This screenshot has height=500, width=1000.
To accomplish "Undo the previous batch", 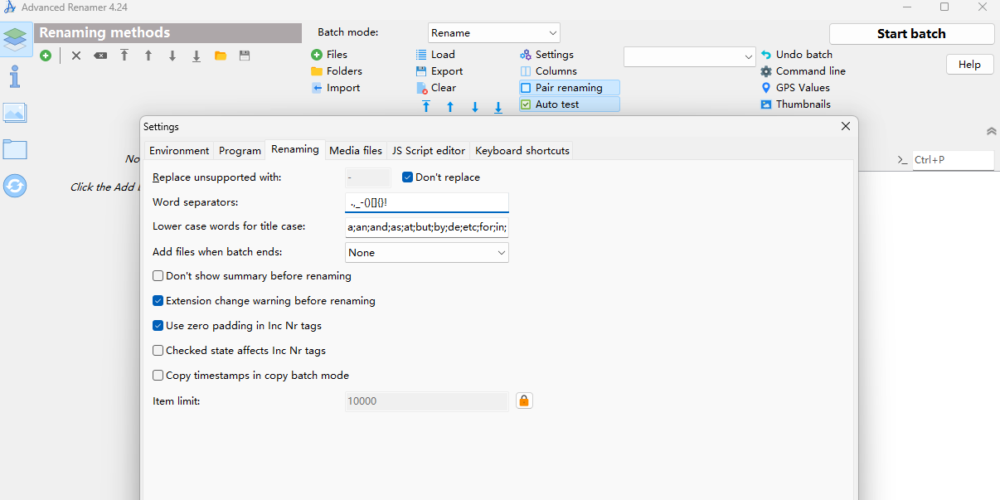I will coord(797,54).
